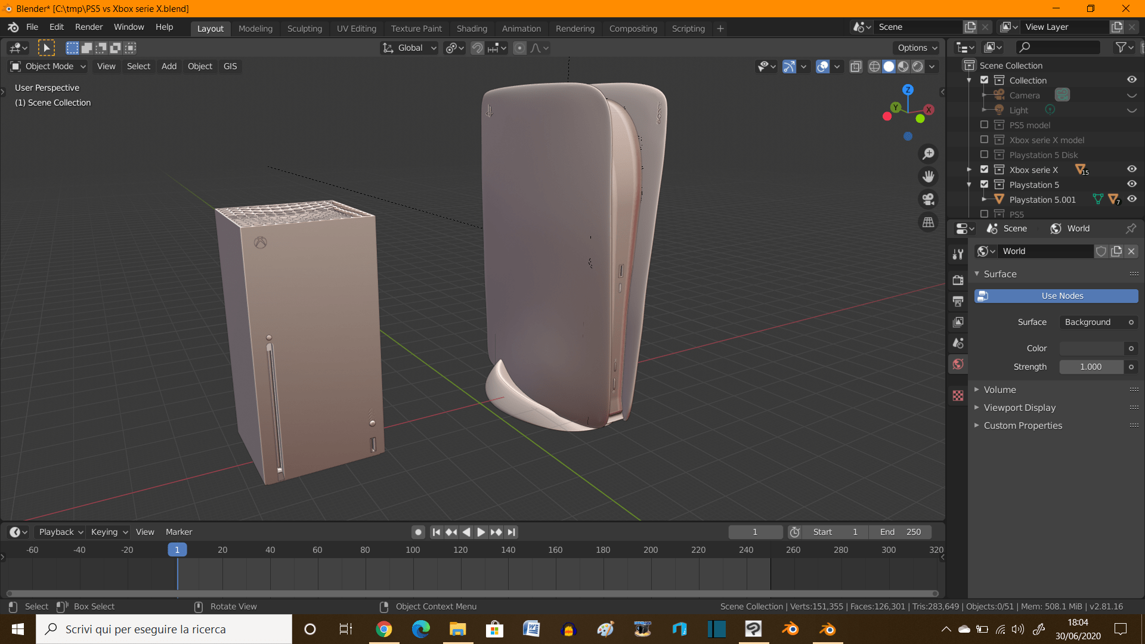Toggle viewport overlays button
Screen dimensions: 1145x644
point(822,67)
